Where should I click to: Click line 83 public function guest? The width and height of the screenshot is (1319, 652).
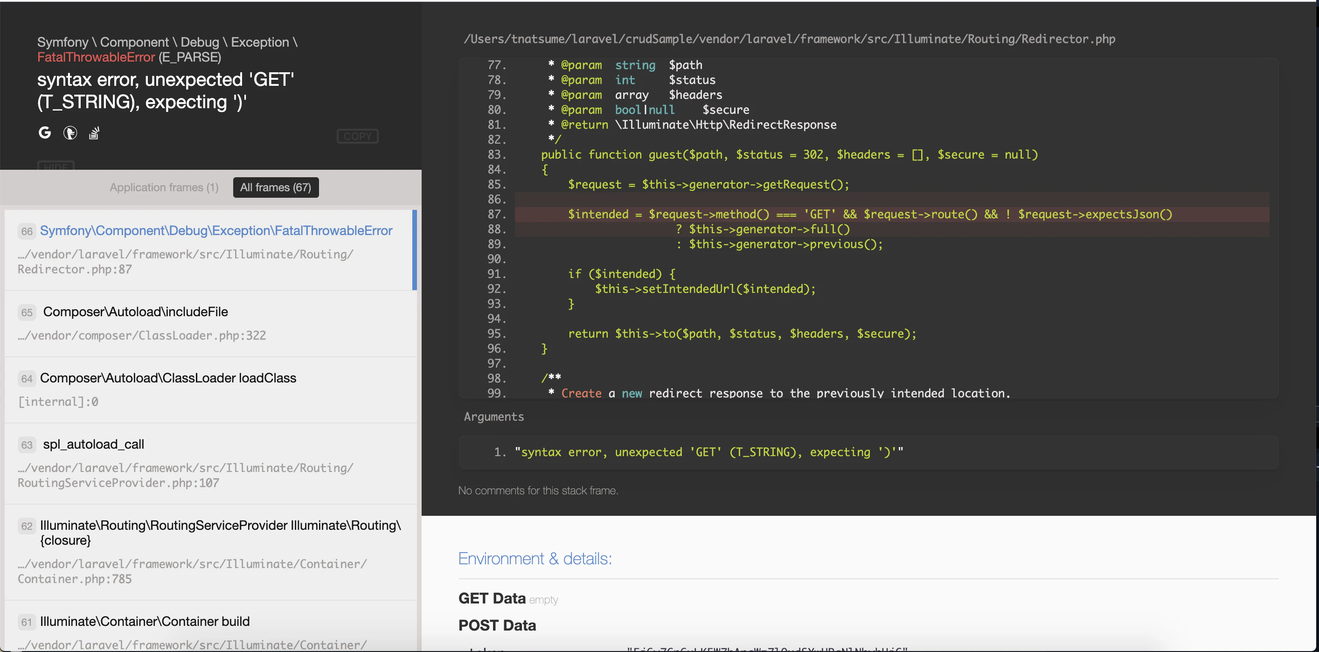789,155
